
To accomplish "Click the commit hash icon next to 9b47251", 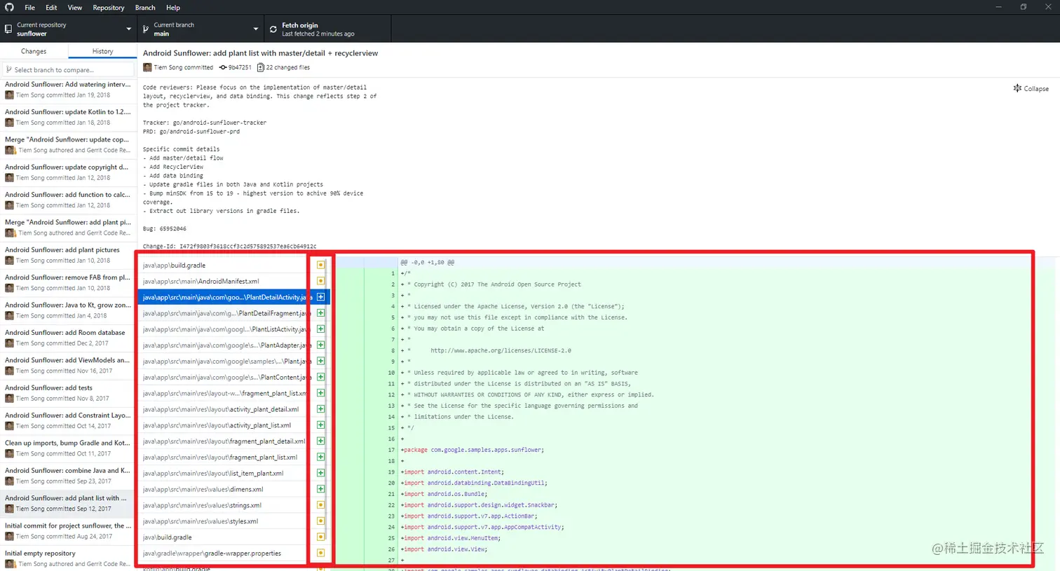I will [223, 67].
